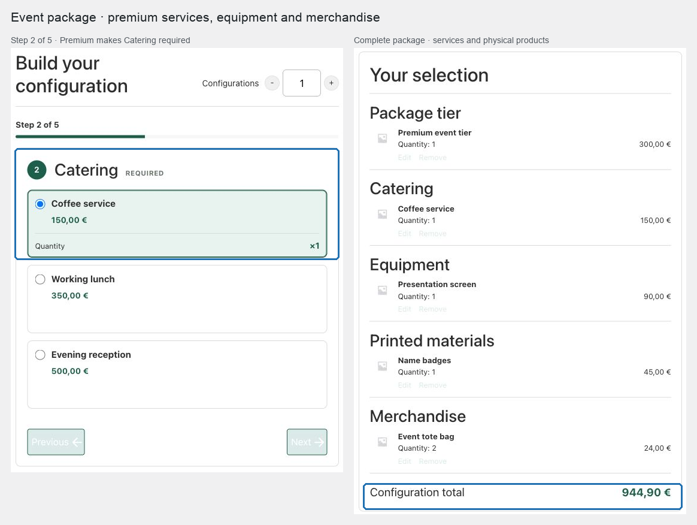697x525 pixels.
Task: Select the Coffee service radio option
Action: click(x=41, y=204)
